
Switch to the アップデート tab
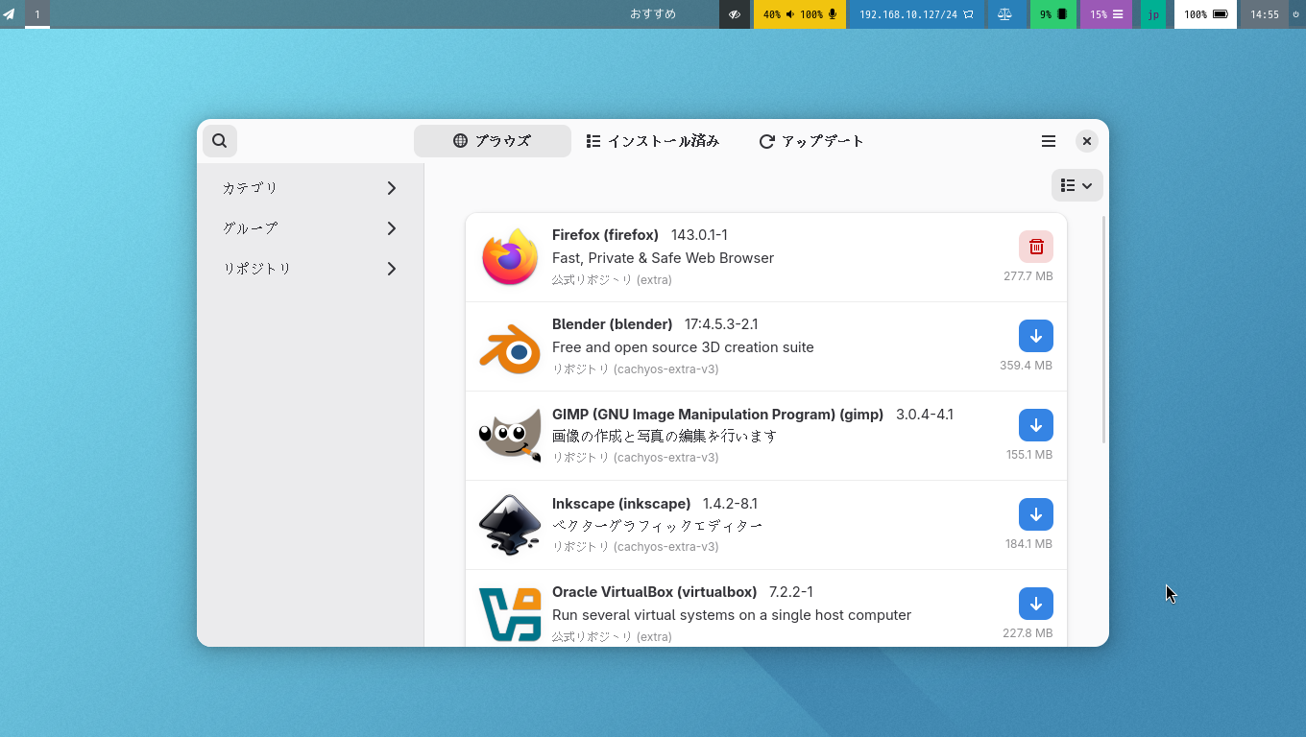[x=812, y=141]
